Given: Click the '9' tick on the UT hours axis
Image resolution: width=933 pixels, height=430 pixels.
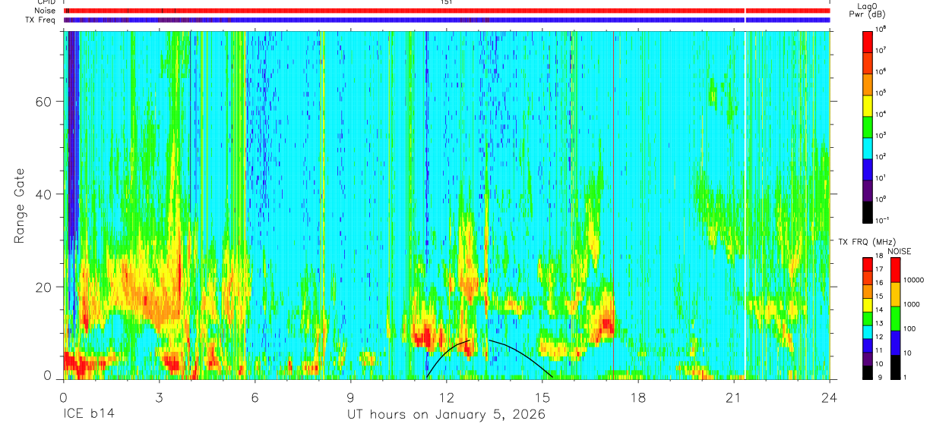Looking at the screenshot, I should point(351,397).
